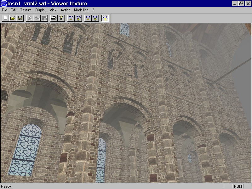
Task: Open the Modelling menu
Action: [x=81, y=10]
